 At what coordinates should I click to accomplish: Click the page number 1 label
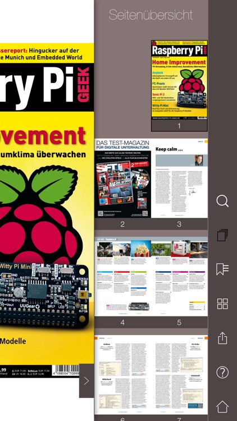[x=179, y=126]
